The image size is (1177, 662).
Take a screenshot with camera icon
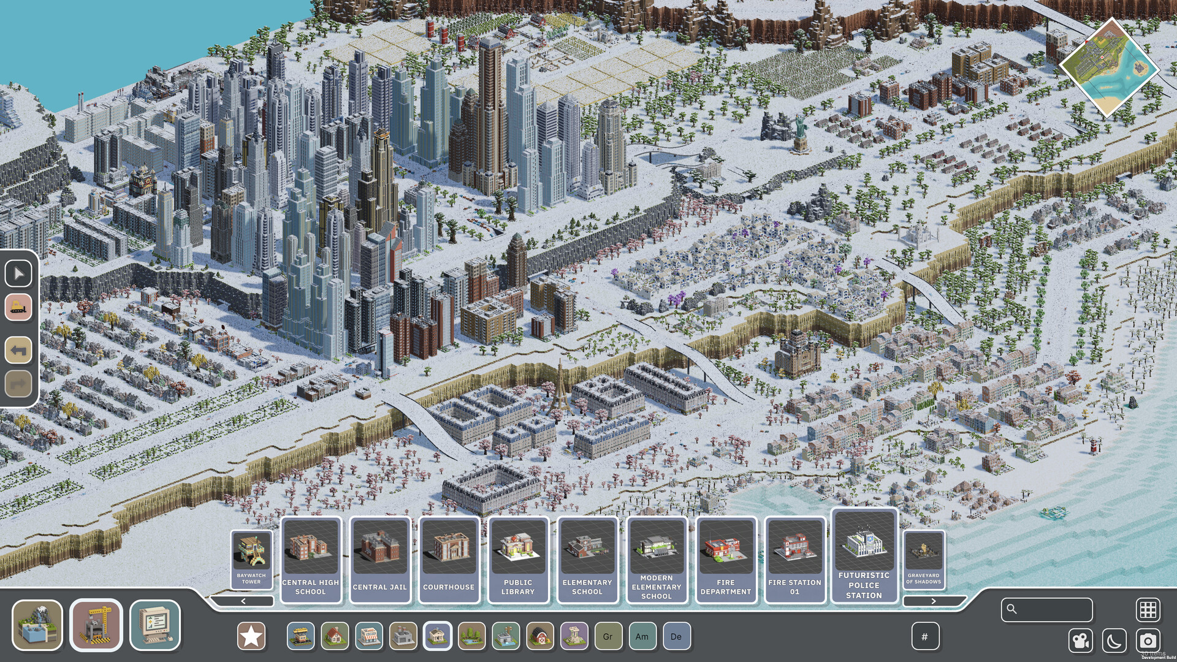(x=1148, y=641)
